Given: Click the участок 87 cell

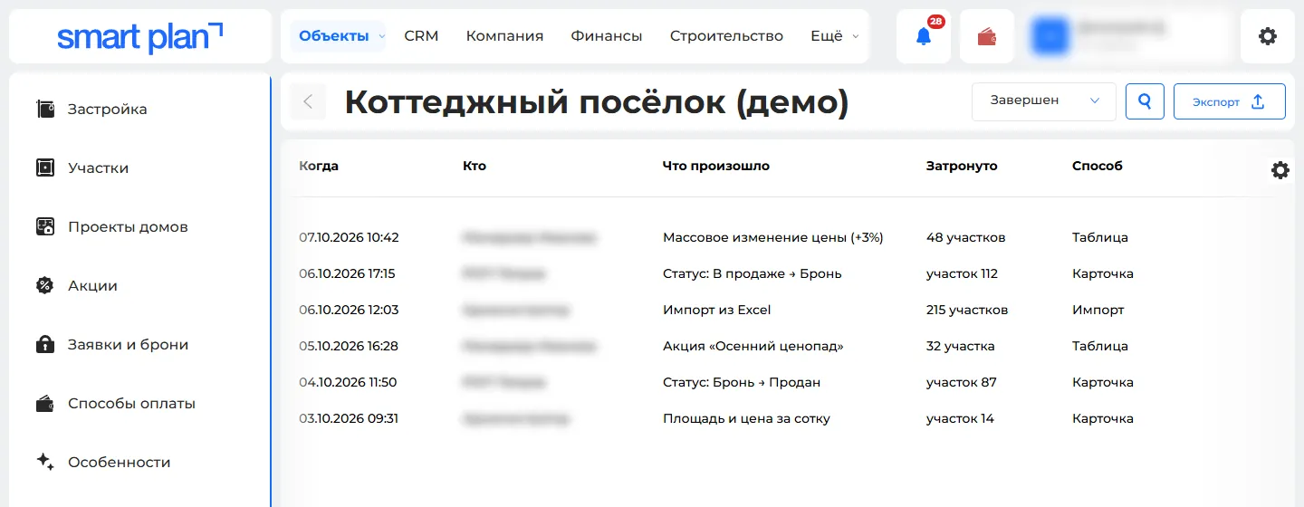Looking at the screenshot, I should pyautogui.click(x=962, y=383).
